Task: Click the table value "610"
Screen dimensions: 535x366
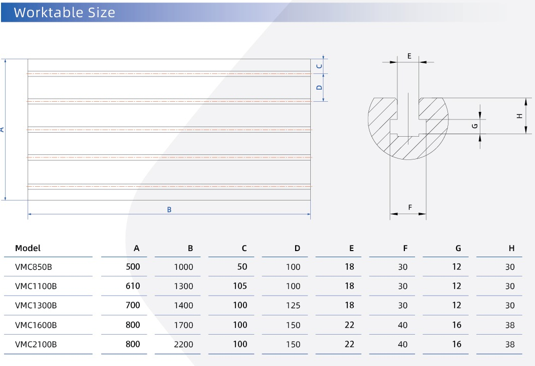Action: coord(133,286)
